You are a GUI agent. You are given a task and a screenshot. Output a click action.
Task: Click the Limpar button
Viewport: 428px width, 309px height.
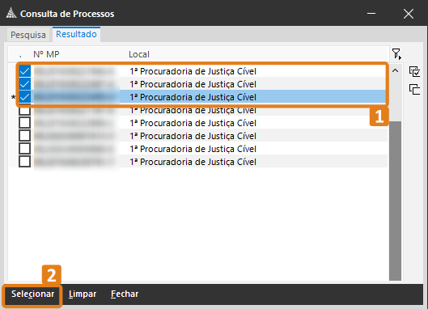[83, 294]
